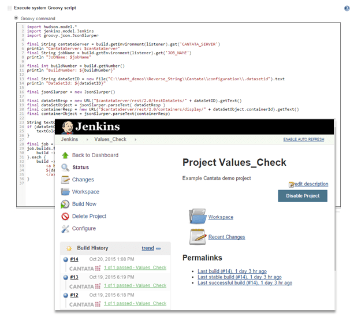Screen dimensions: 354x316
Task: Click the Build Now clock icon
Action: coord(65,204)
